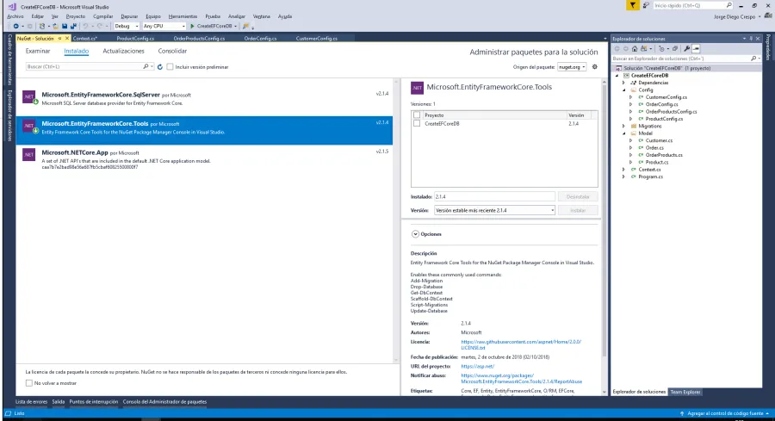Open Consola del Administrador de paquetes tab

click(x=164, y=402)
